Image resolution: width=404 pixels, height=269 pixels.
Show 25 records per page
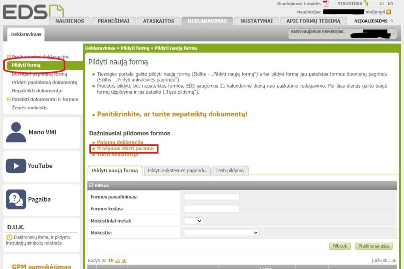[117, 260]
